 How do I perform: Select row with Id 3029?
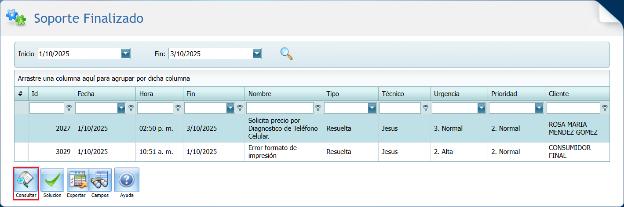coord(312,152)
